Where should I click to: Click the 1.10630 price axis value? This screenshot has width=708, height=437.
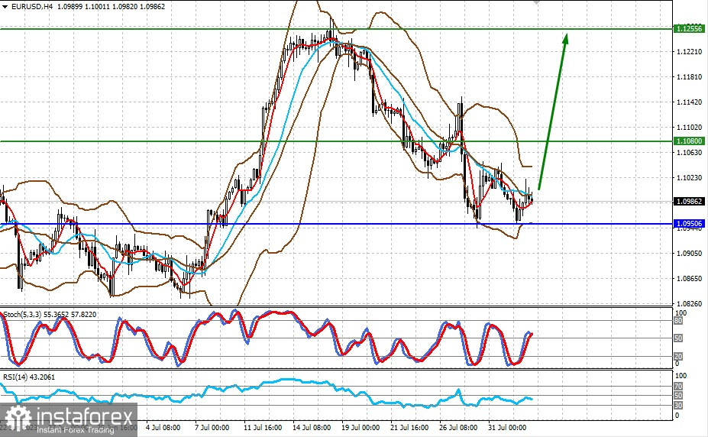pos(690,152)
